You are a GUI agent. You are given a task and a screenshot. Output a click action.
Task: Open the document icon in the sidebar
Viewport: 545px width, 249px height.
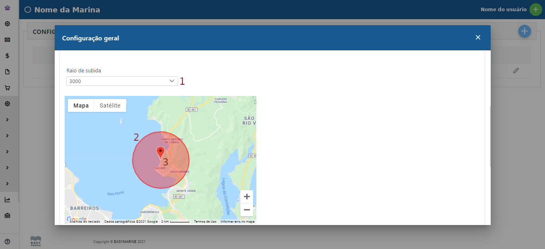[x=7, y=72]
